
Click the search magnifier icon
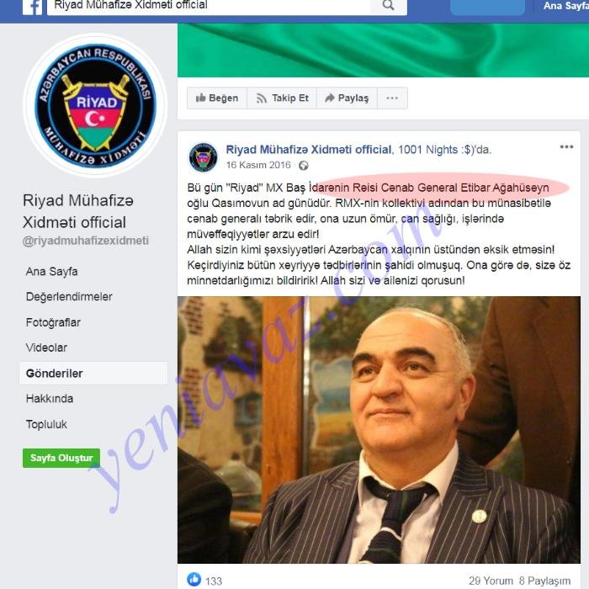(389, 6)
